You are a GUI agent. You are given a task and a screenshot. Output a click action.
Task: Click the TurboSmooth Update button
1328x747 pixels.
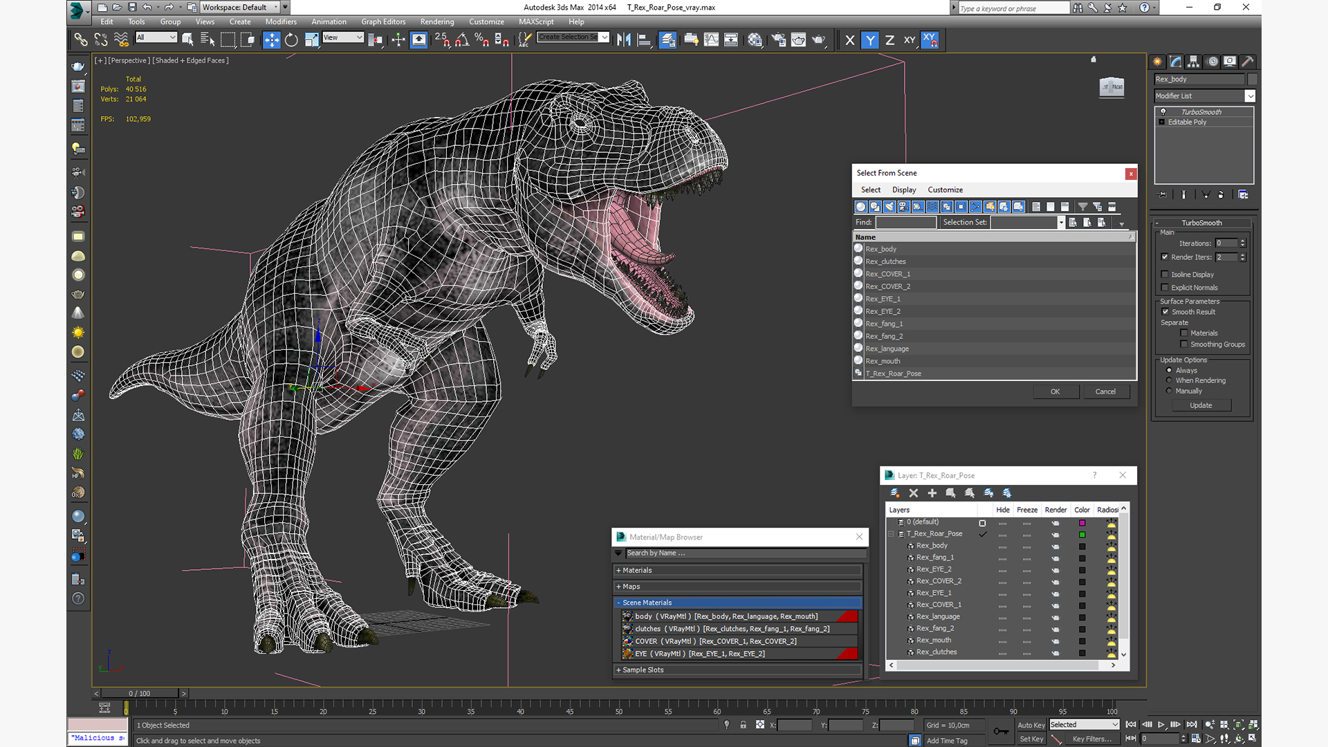(1201, 406)
